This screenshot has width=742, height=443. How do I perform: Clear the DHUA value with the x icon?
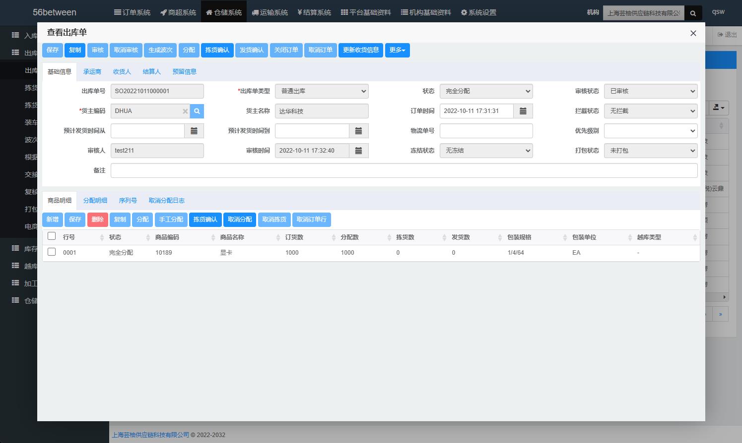pos(185,111)
